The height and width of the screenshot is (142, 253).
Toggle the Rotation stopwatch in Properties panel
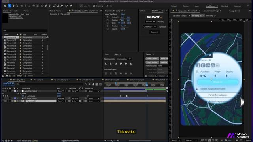point(108,26)
